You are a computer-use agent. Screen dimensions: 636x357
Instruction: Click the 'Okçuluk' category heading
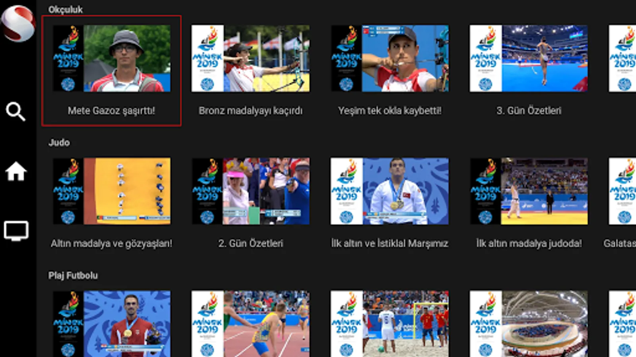66,10
